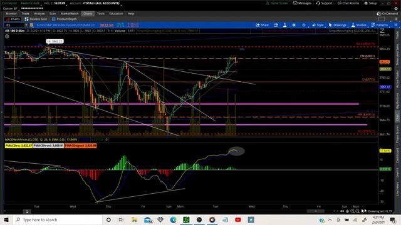
Task: Click the Hi: 3862.25 price bubble
Action: [x=55, y=41]
